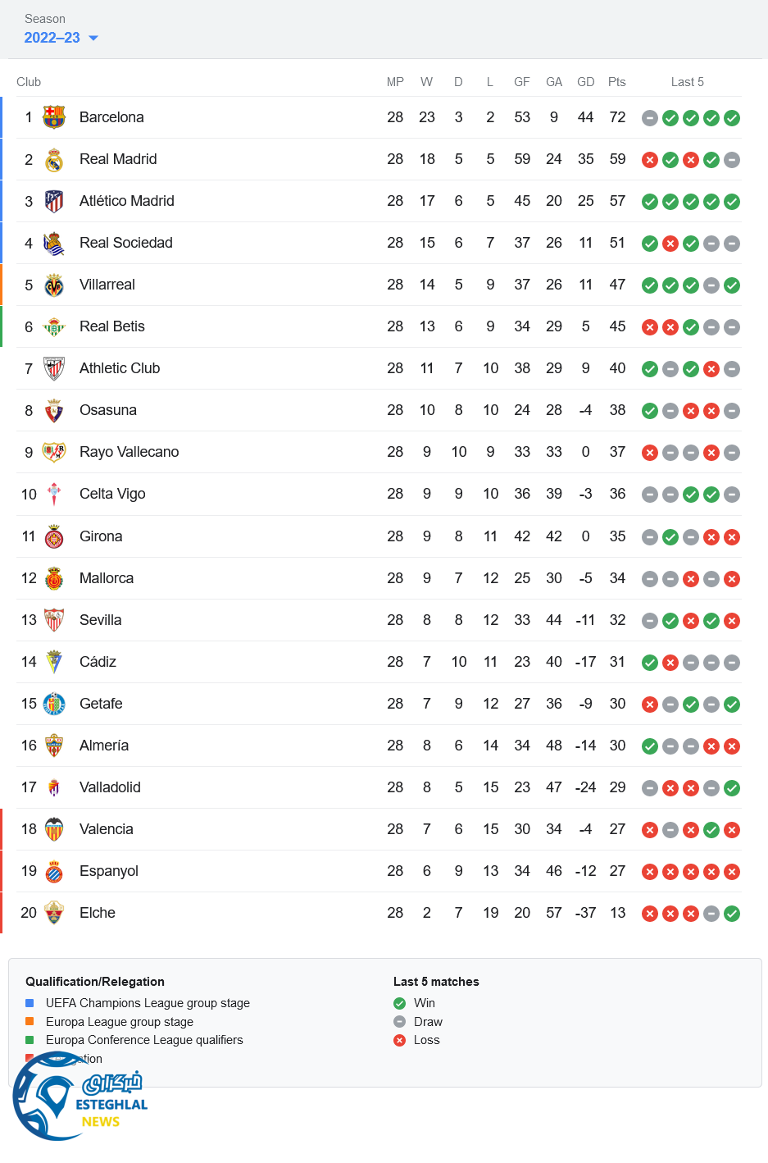Open the Real Sociedad team page

click(125, 243)
